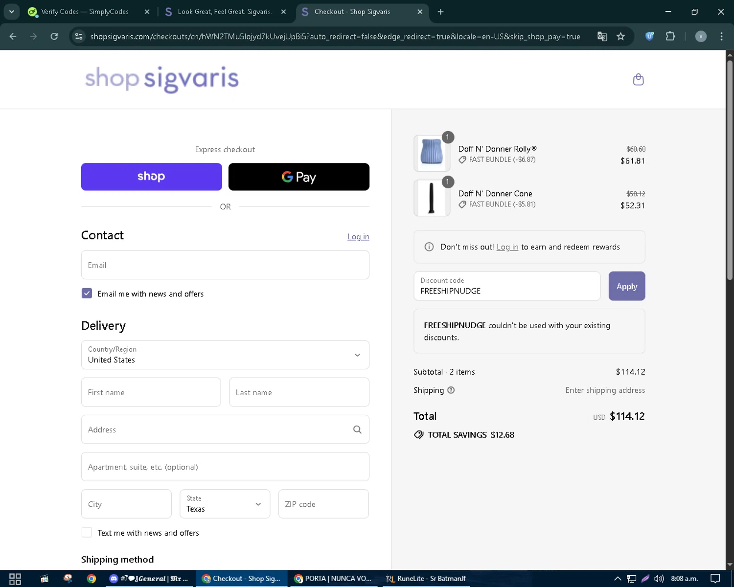Screen dimensions: 734x587
Task: Open the shopping cart bag icon
Action: pos(638,79)
